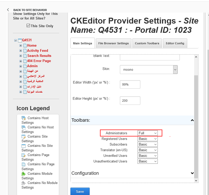Click the Blank Text input field
This screenshot has height=195, width=209.
(x=150, y=57)
